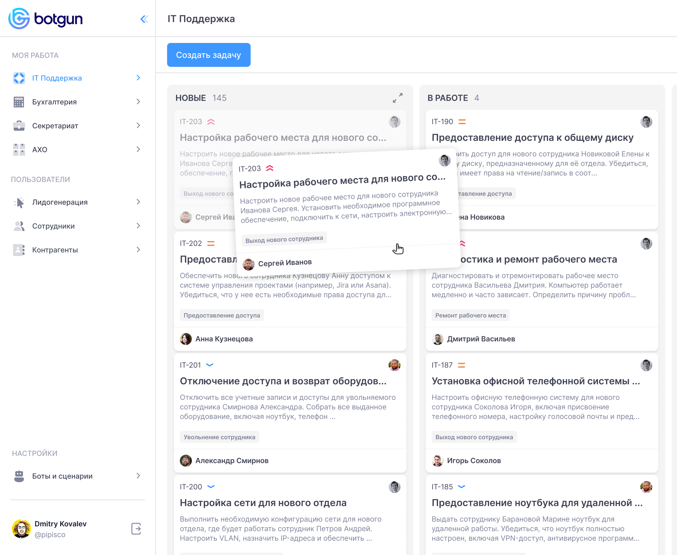Click the botgun logo

(45, 18)
